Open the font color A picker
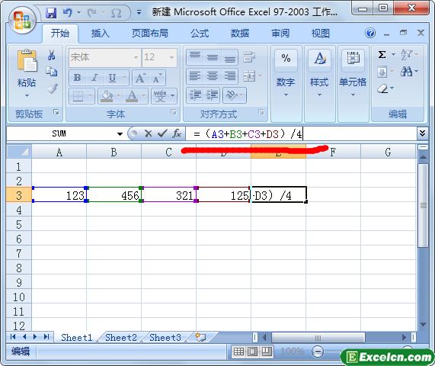 [x=132, y=96]
